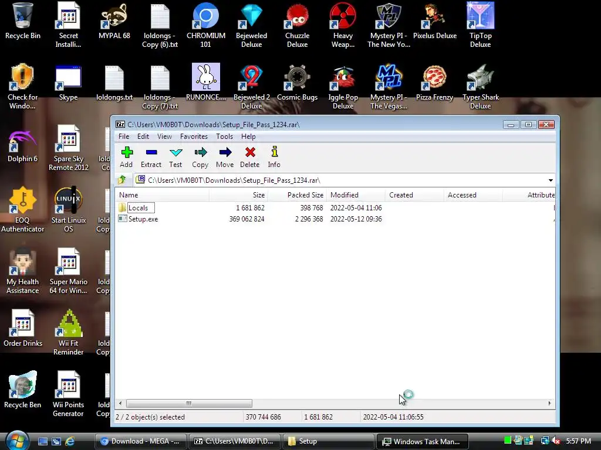Switch to Windows Task Manager taskbar button
This screenshot has width=601, height=450.
coord(423,441)
